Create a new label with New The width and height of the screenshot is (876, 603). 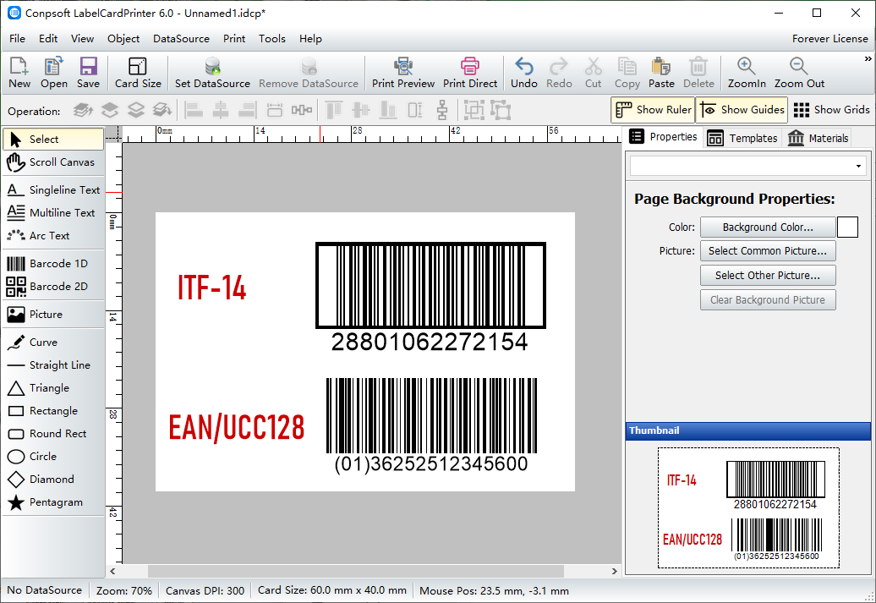(x=19, y=73)
